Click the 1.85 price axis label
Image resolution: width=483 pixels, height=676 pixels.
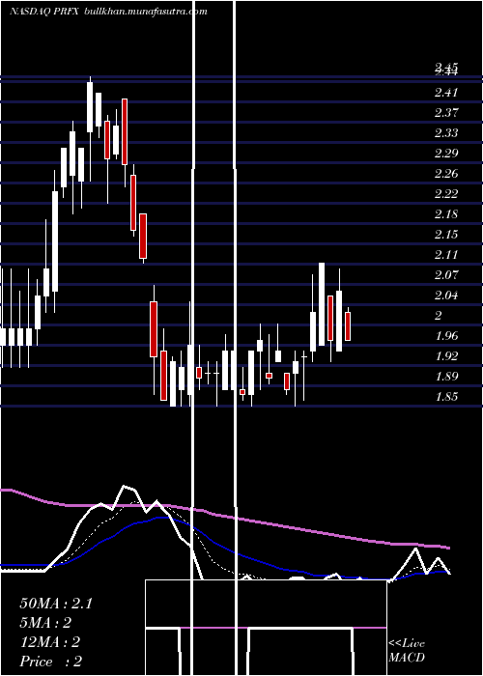[x=446, y=397]
